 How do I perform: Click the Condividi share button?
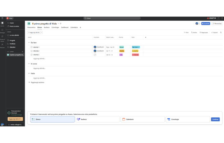pyautogui.click(x=205, y=24)
